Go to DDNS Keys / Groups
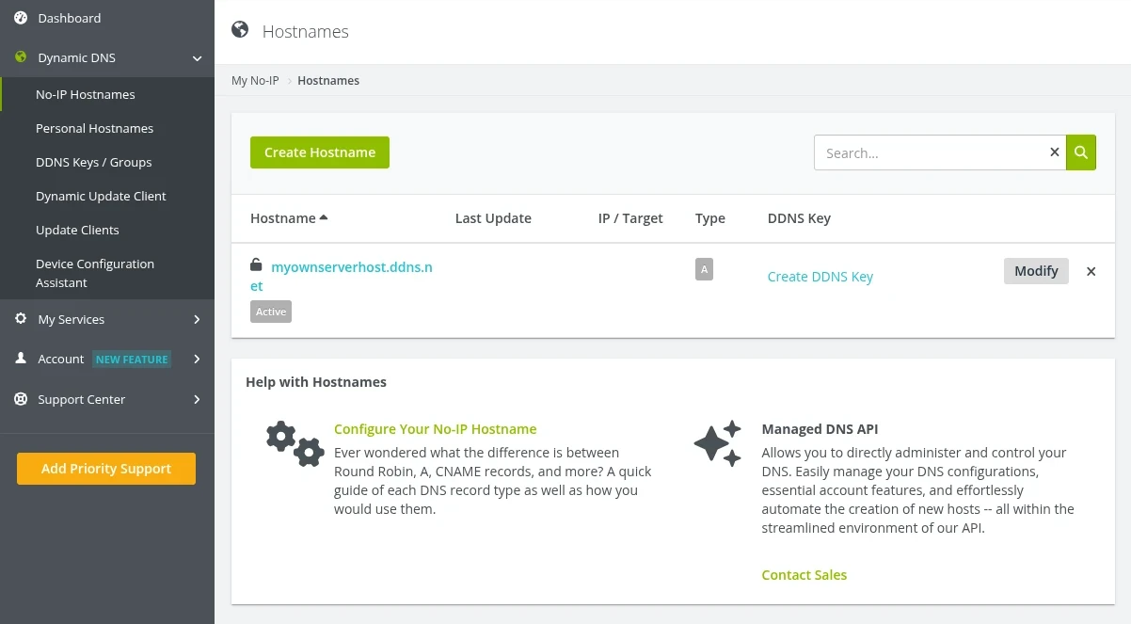This screenshot has height=624, width=1131. click(x=93, y=162)
